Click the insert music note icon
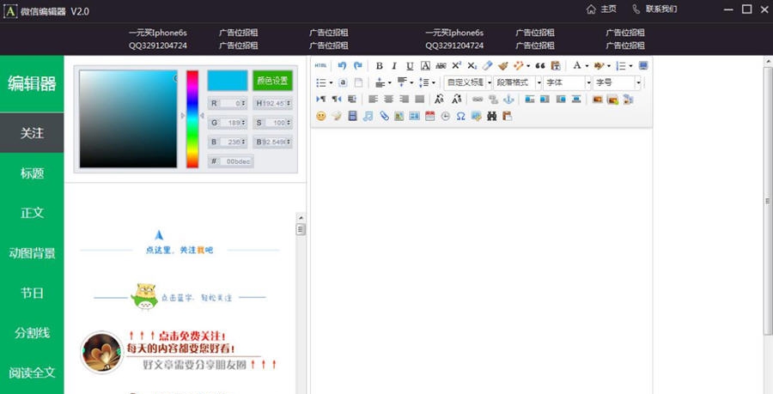The height and width of the screenshot is (394, 773). pos(368,116)
